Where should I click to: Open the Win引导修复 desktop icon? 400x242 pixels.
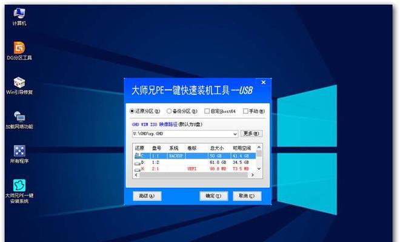tap(19, 85)
